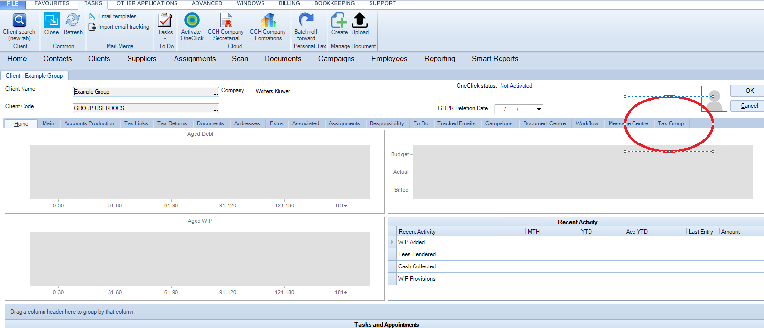This screenshot has height=328, width=764.
Task: Launch CCH Company Secretarial
Action: [226, 27]
